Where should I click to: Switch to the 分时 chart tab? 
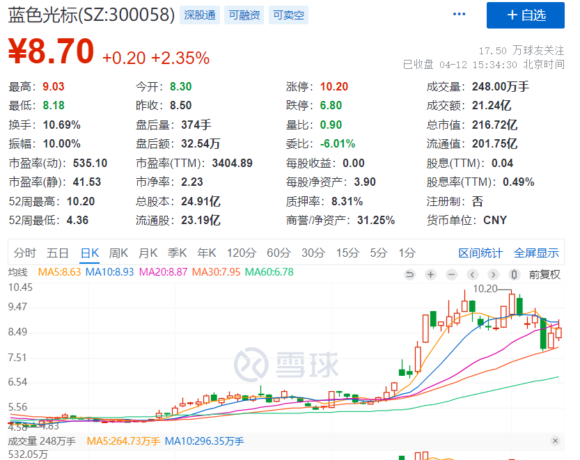click(x=25, y=253)
